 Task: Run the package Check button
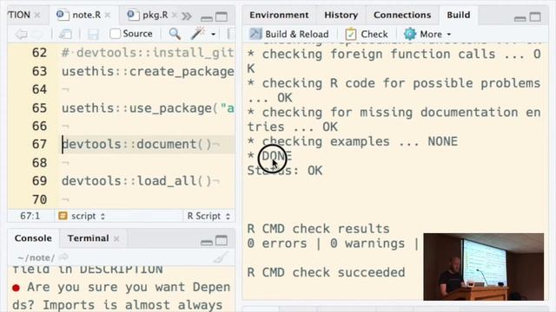tap(367, 34)
